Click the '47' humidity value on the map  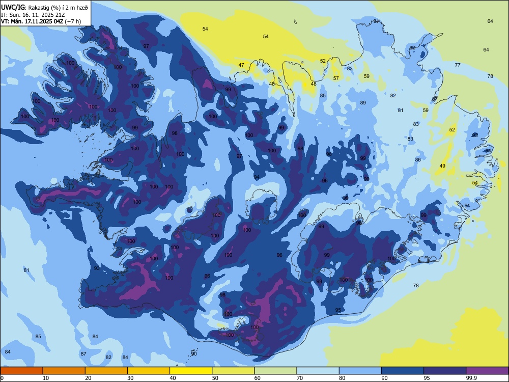(241, 65)
